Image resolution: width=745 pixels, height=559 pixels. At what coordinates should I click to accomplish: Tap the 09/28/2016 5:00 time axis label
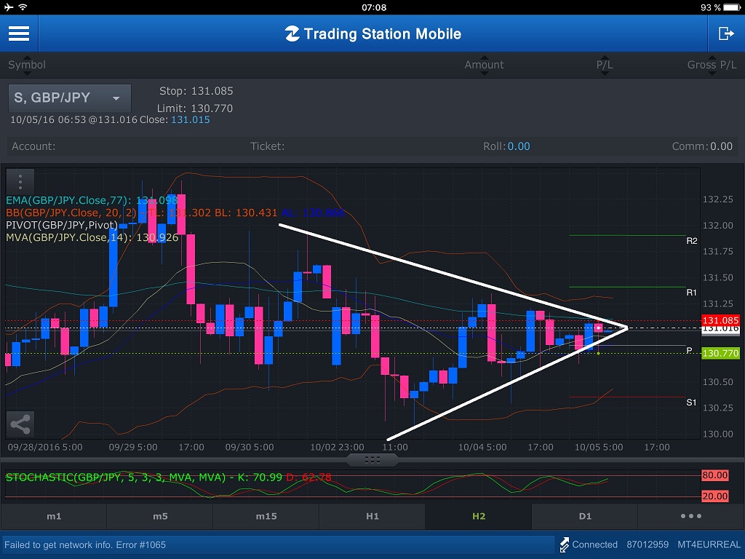[45, 448]
